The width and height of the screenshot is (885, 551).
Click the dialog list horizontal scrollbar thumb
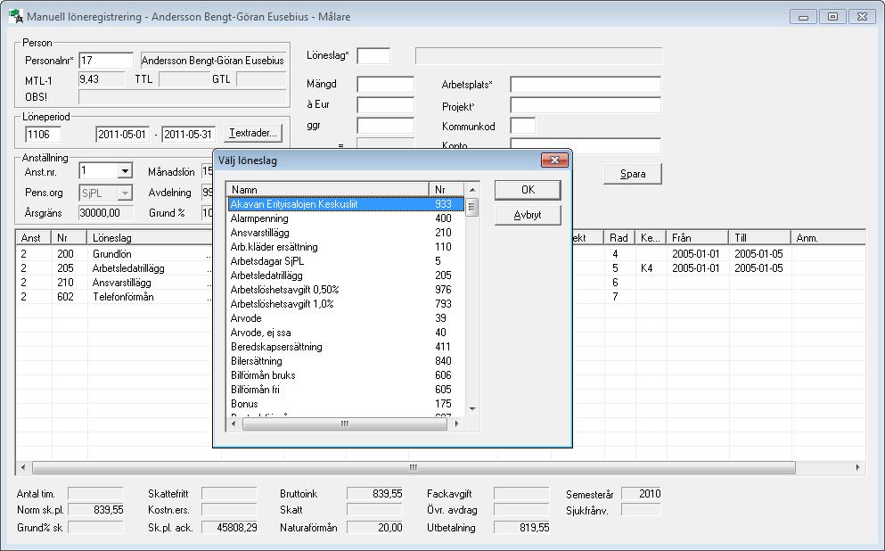click(x=345, y=424)
